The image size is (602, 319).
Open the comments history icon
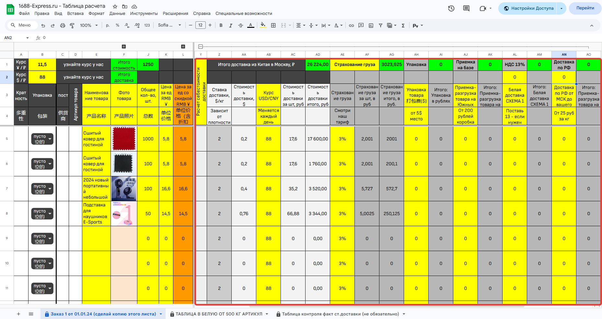tap(466, 8)
